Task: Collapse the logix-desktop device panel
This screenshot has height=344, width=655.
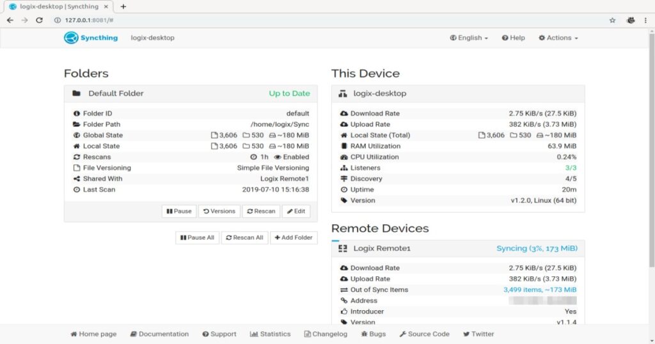Action: pos(457,93)
